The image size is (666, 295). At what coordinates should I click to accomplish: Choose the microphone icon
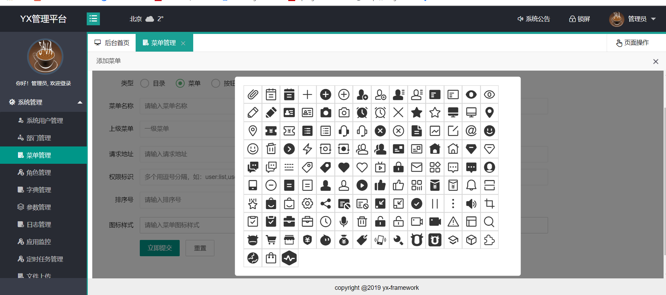point(344,222)
